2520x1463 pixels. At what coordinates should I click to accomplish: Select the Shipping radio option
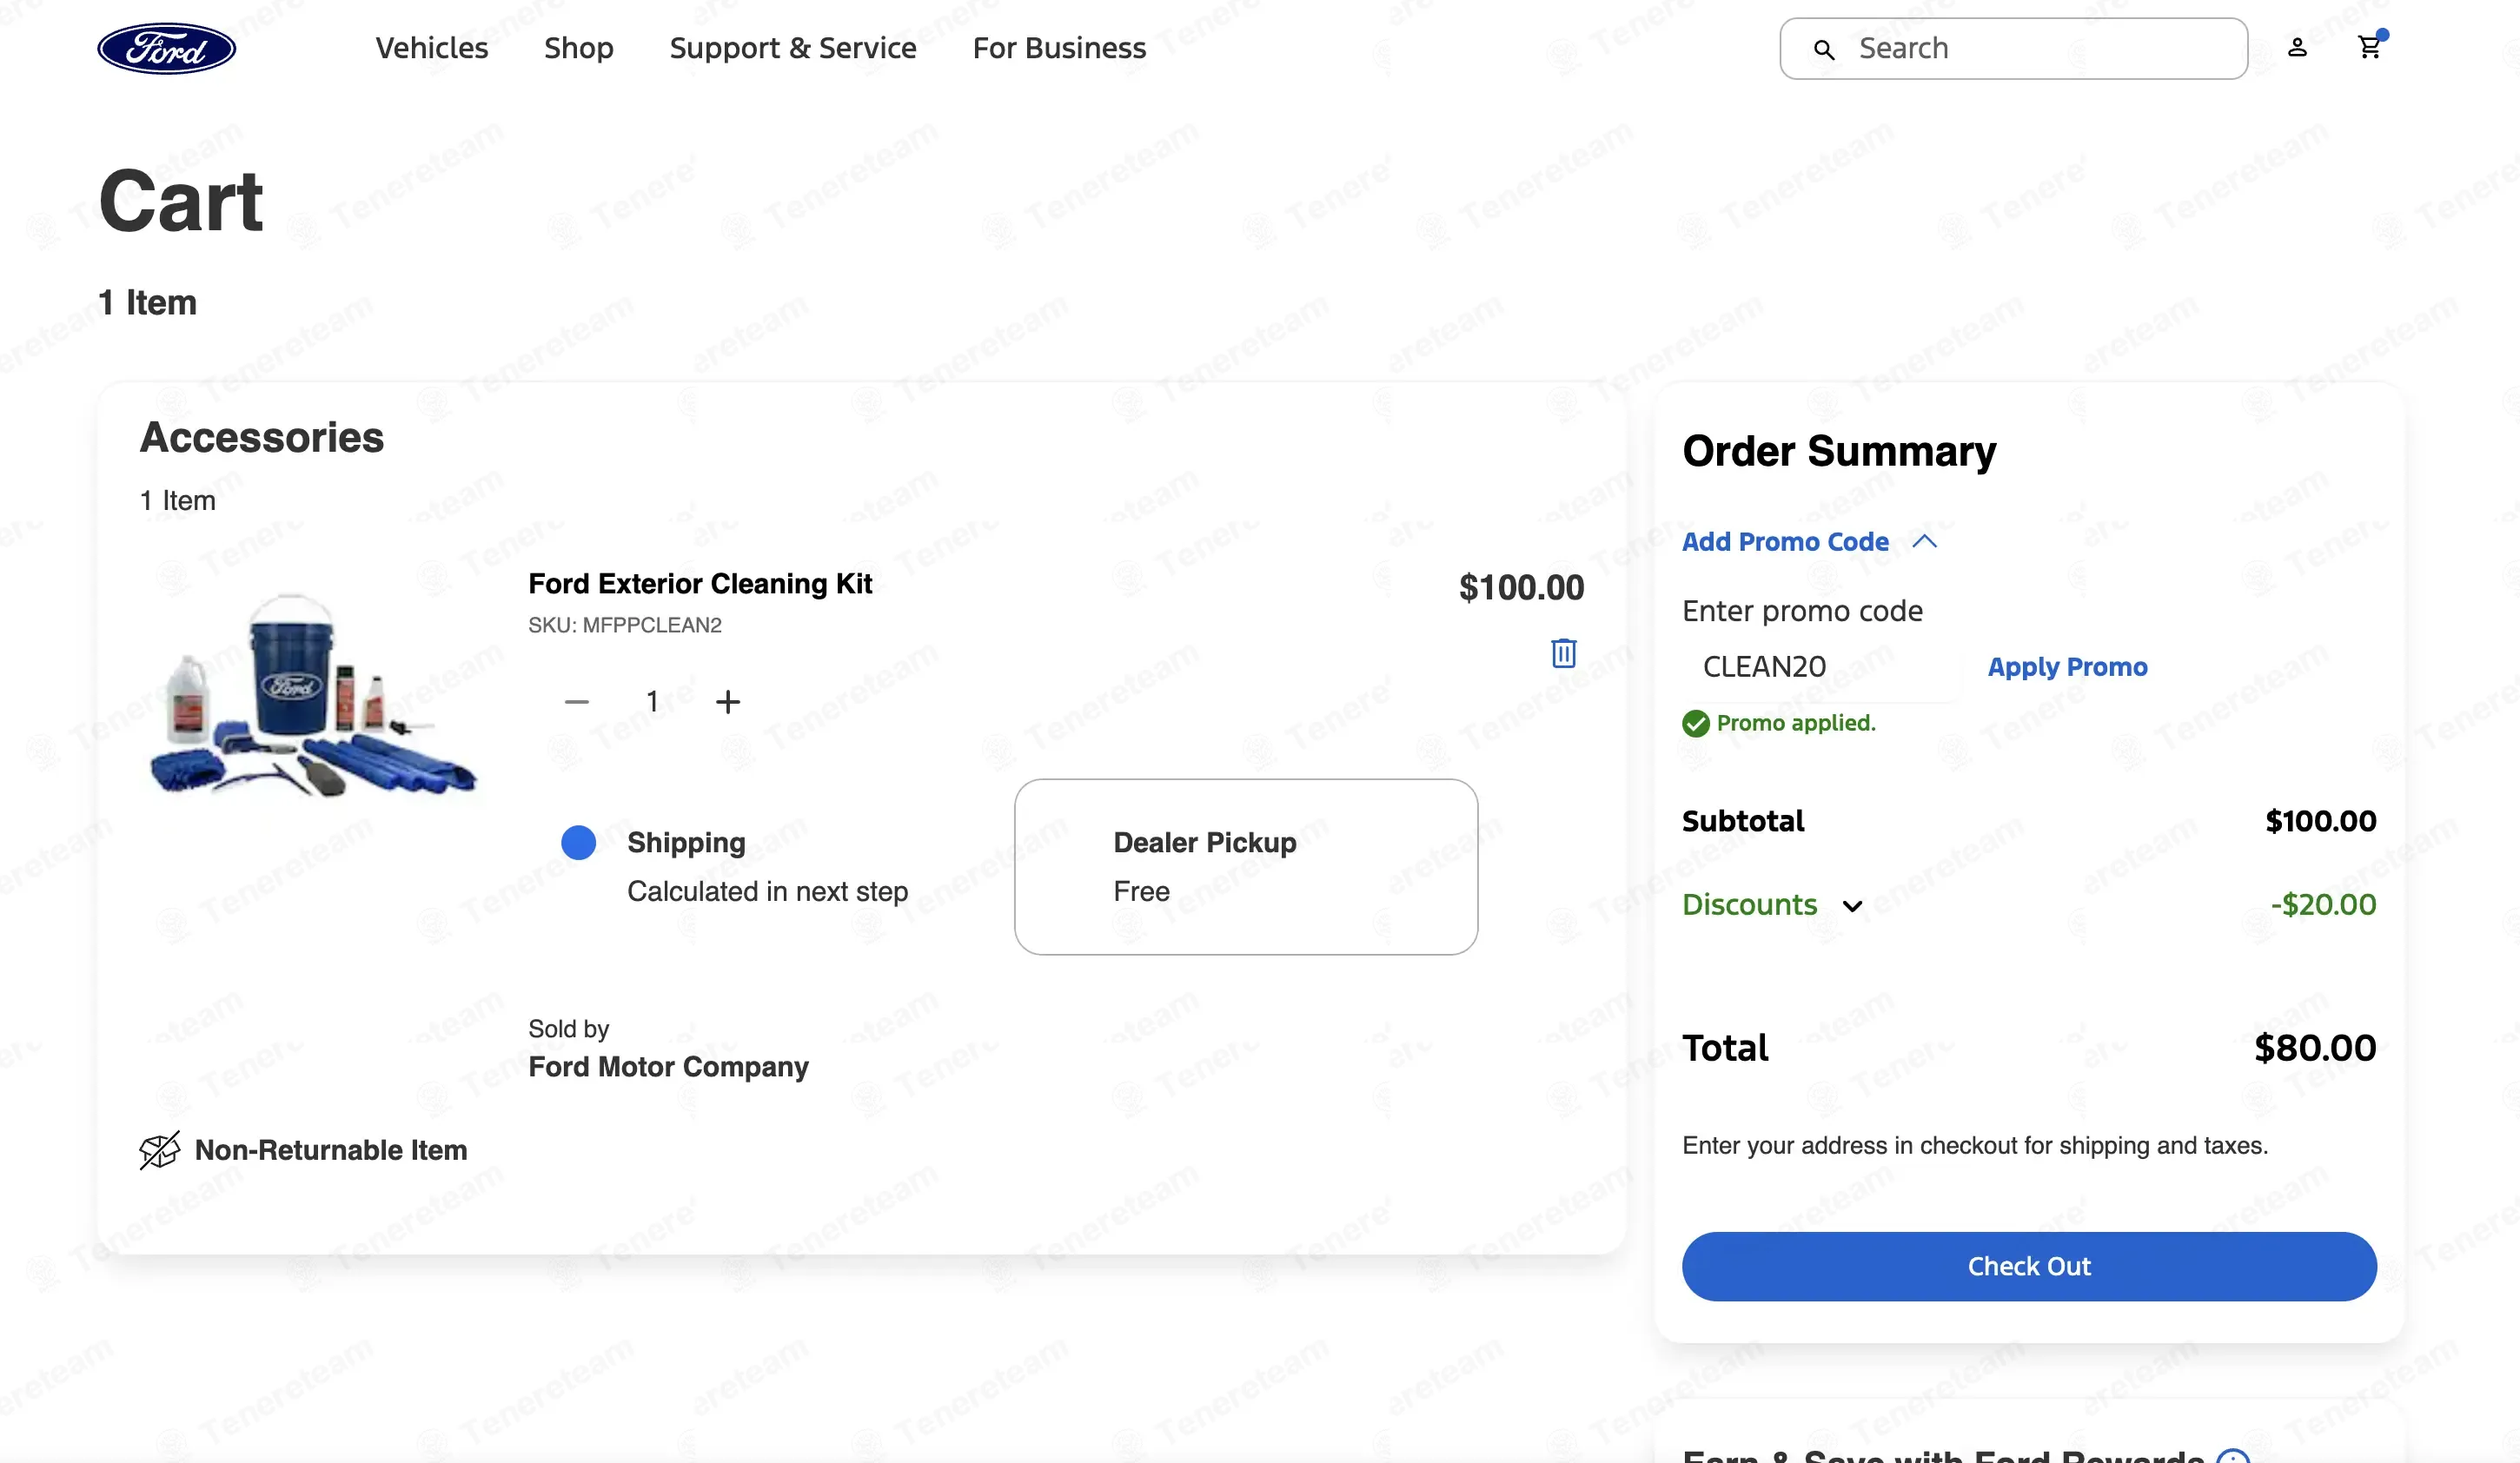pos(579,842)
